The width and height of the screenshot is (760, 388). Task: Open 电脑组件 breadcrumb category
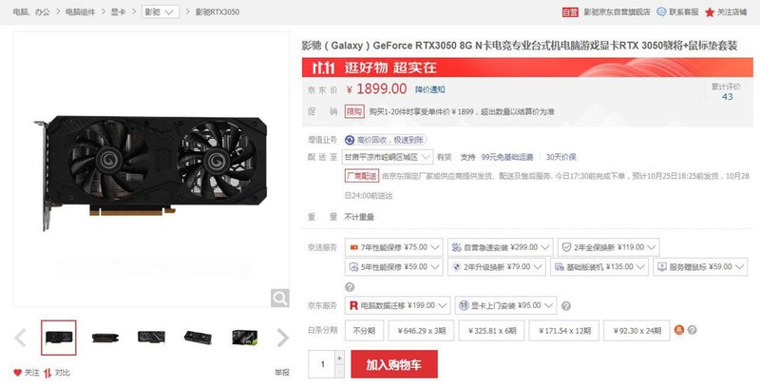click(x=81, y=12)
